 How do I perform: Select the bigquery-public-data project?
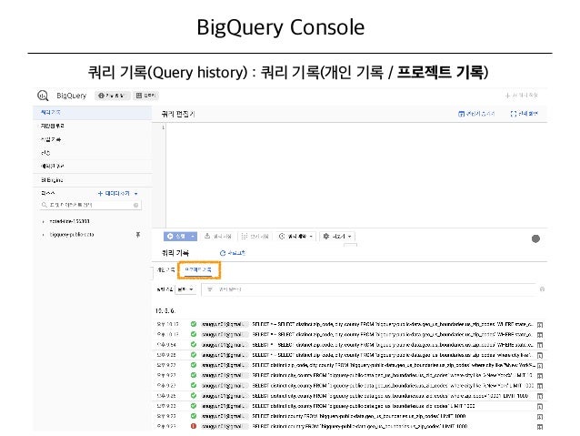click(x=72, y=235)
